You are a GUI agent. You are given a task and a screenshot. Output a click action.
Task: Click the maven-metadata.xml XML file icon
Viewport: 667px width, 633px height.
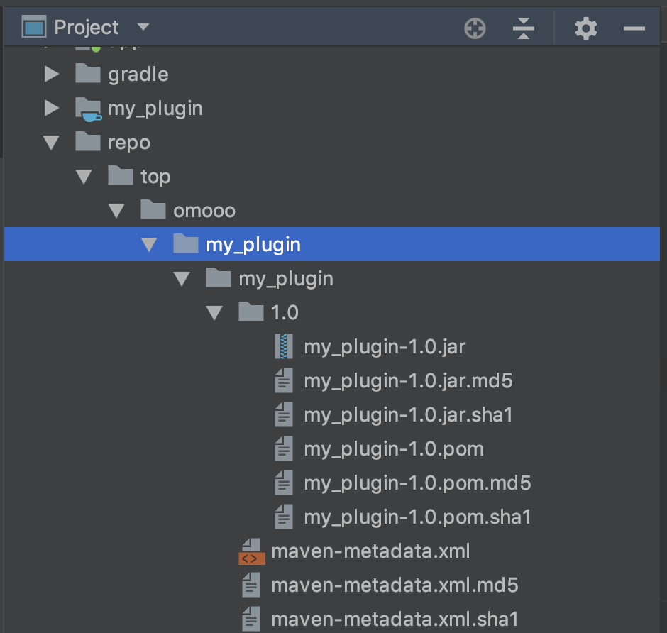point(251,551)
